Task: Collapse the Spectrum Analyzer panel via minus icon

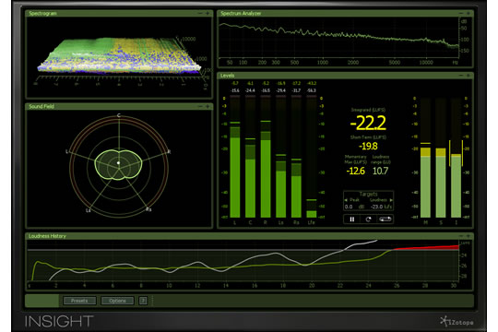Action: (x=461, y=13)
